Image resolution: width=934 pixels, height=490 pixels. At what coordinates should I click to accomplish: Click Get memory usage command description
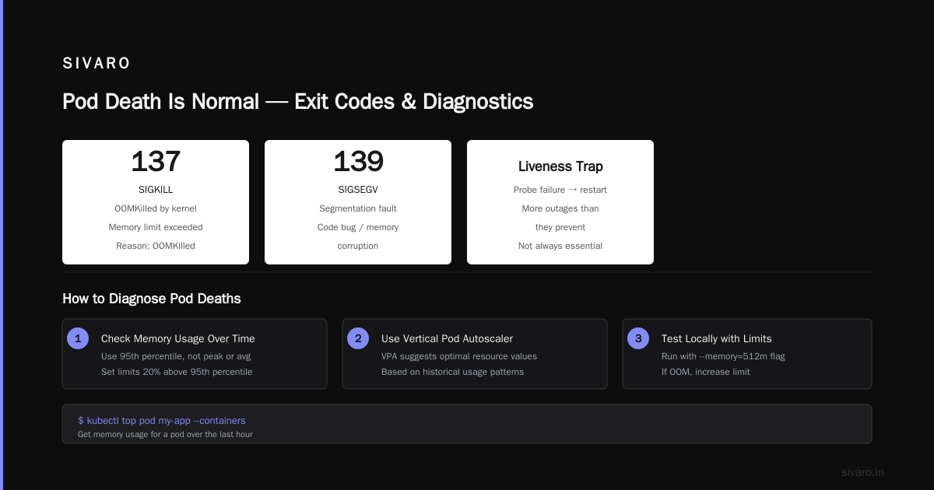click(x=165, y=434)
